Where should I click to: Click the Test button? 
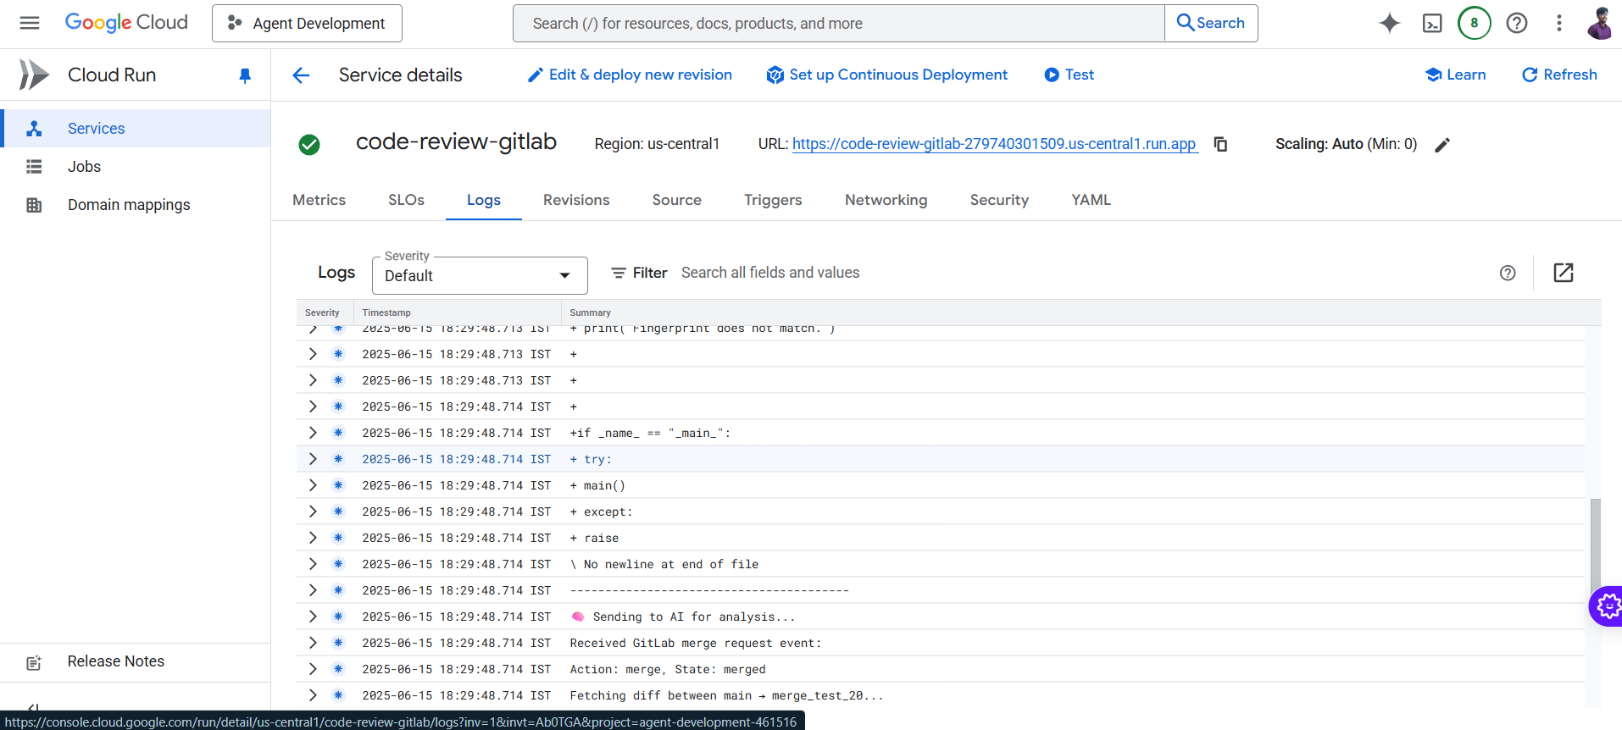tap(1069, 75)
